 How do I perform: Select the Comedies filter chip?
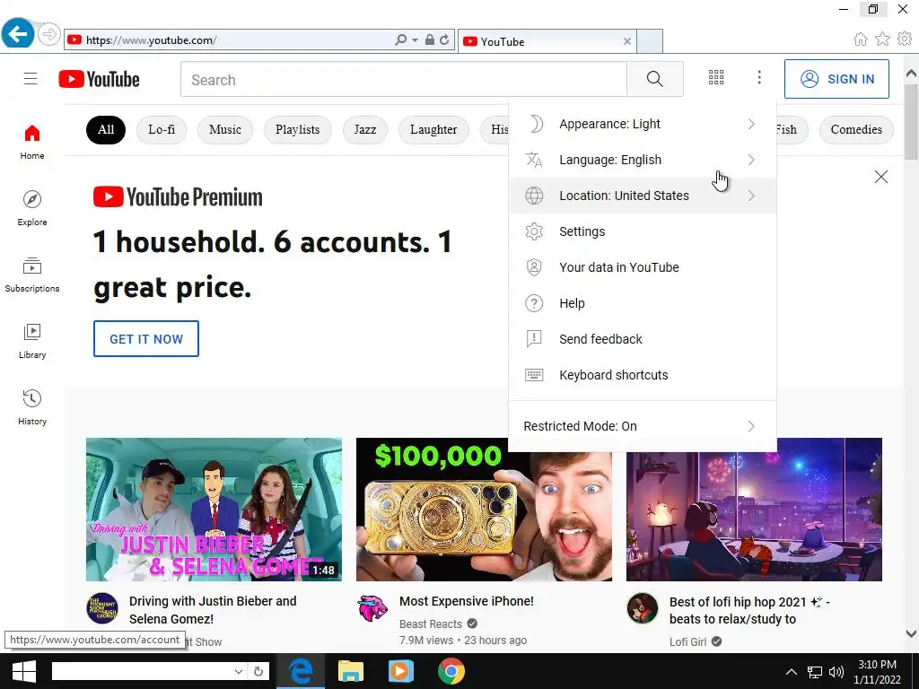coord(855,129)
